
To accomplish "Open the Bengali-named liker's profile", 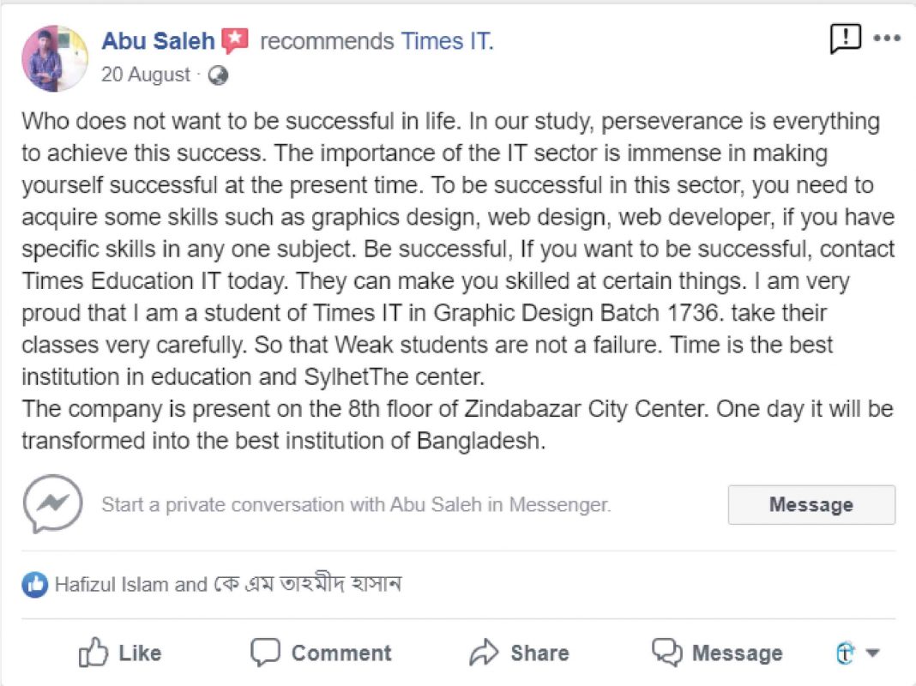I will tap(307, 585).
